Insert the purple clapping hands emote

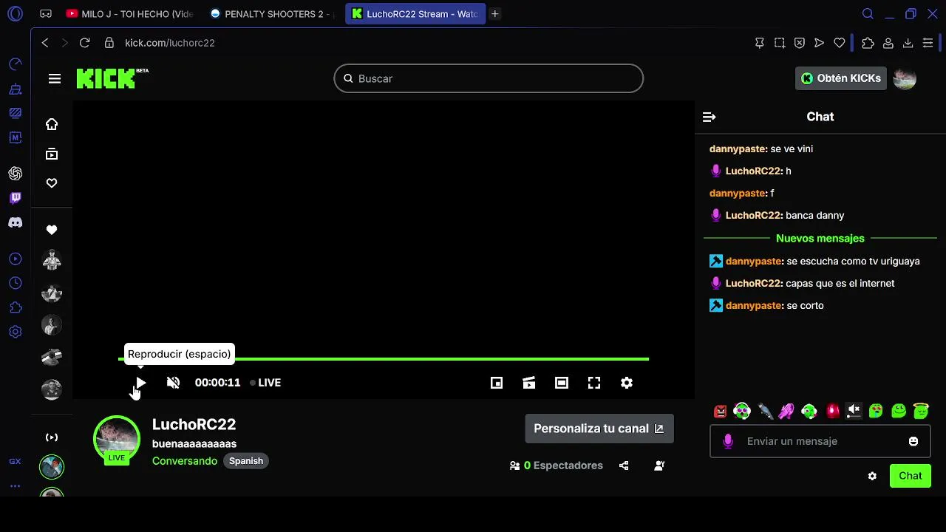pos(786,411)
